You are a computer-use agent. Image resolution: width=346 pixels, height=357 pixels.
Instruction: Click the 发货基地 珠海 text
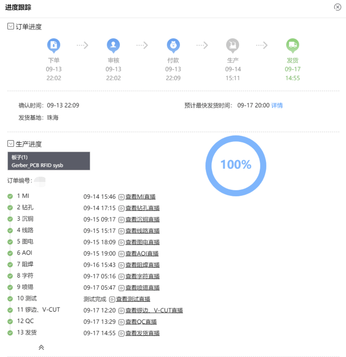(38, 118)
